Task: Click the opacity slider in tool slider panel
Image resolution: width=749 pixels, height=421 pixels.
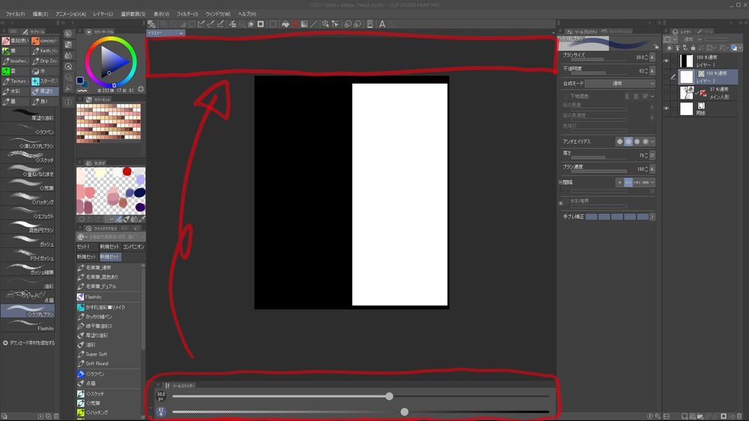Action: click(x=361, y=411)
